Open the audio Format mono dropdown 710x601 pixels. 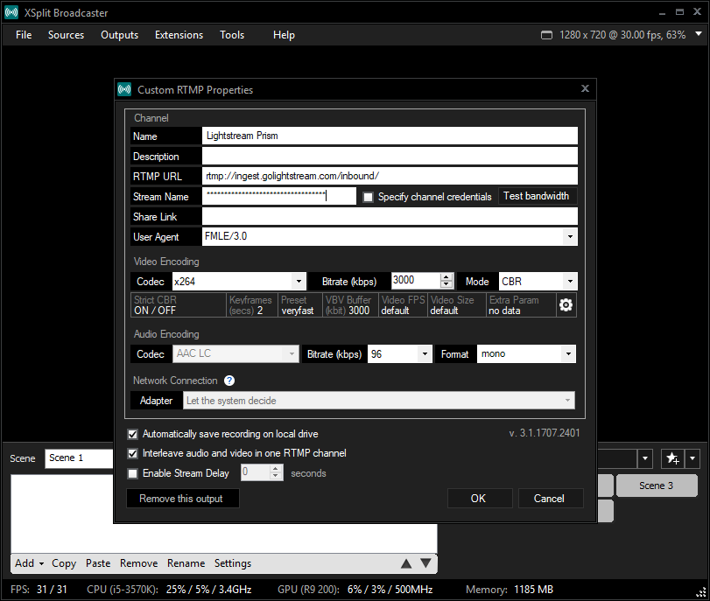tap(569, 354)
